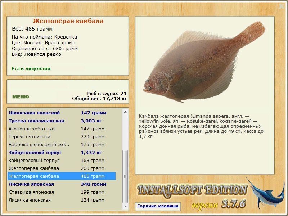288x216 pixels.
Task: Click the На что поймана: Креветка line
Action: pyautogui.click(x=44, y=37)
